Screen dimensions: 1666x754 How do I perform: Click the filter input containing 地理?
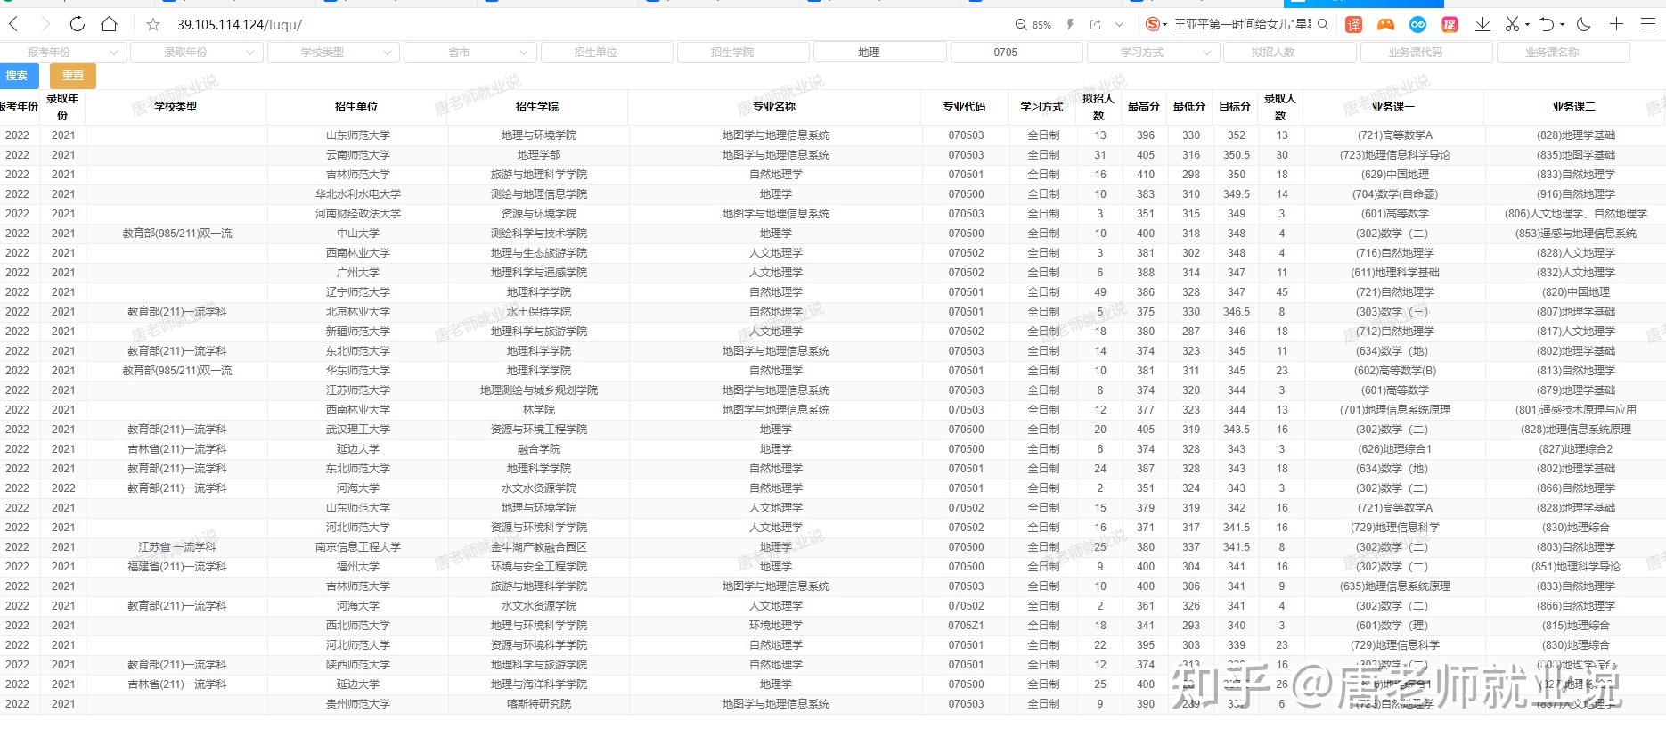880,53
